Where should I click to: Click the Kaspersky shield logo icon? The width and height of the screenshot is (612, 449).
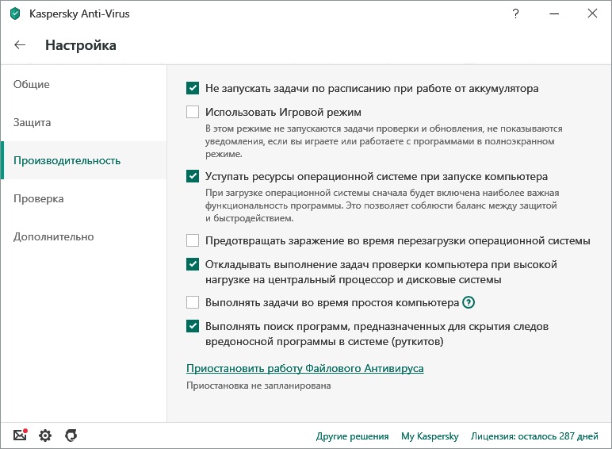point(15,13)
